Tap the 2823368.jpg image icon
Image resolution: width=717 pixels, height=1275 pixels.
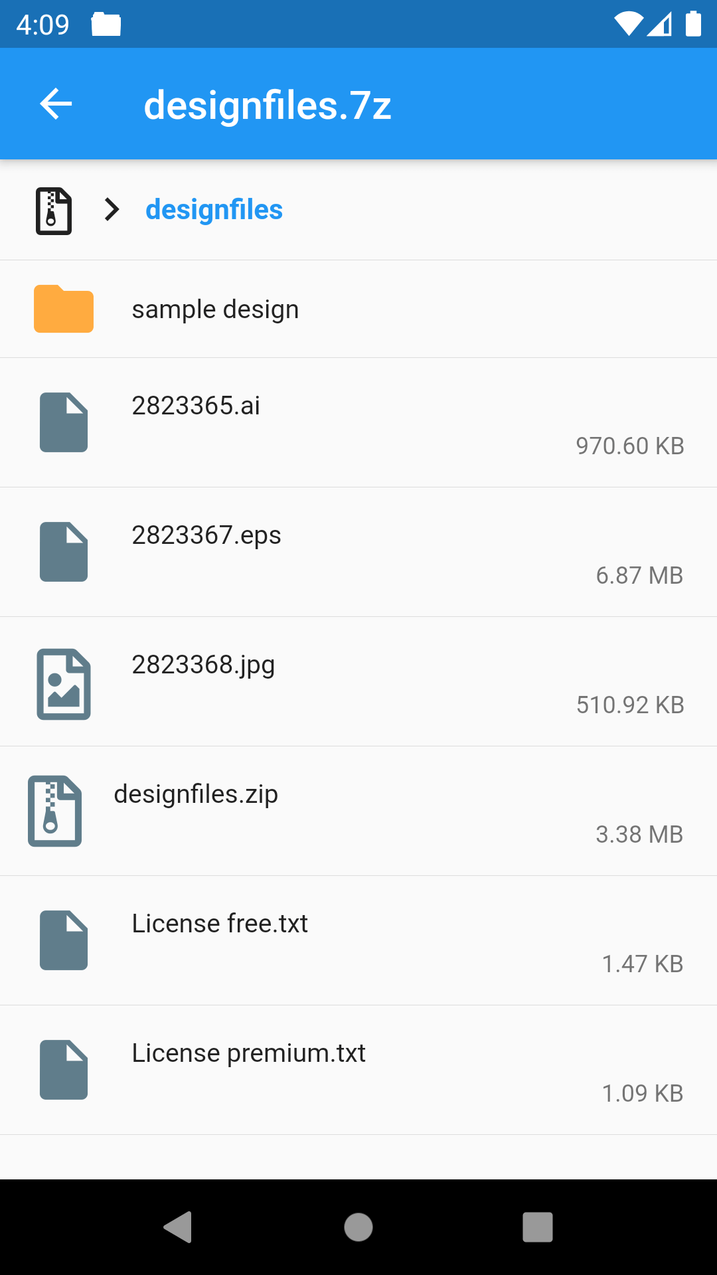tap(64, 684)
